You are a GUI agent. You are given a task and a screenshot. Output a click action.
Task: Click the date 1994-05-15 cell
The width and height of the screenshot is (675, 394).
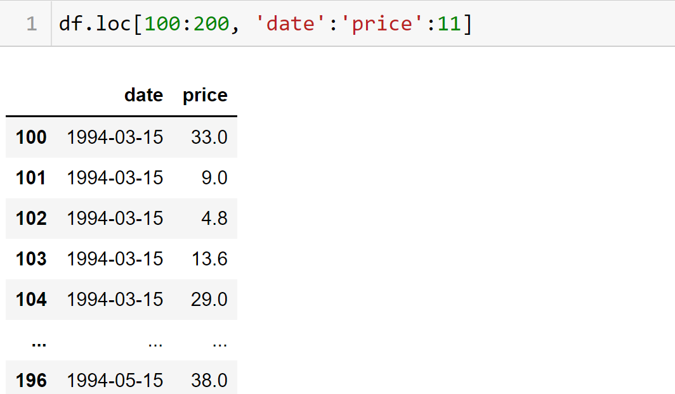point(115,380)
